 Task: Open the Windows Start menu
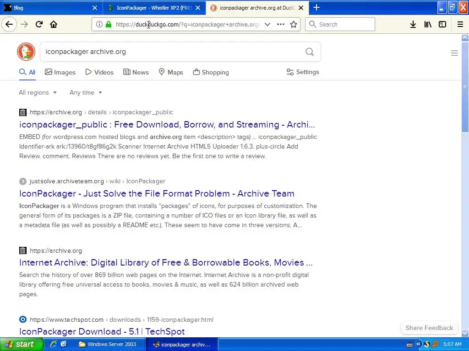(x=22, y=344)
